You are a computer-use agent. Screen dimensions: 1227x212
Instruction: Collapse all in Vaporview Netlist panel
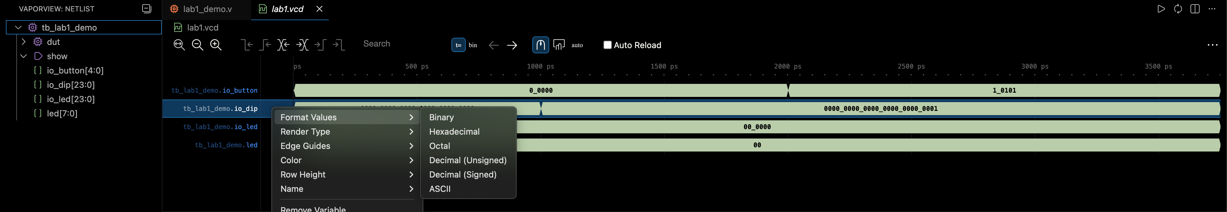click(x=147, y=9)
